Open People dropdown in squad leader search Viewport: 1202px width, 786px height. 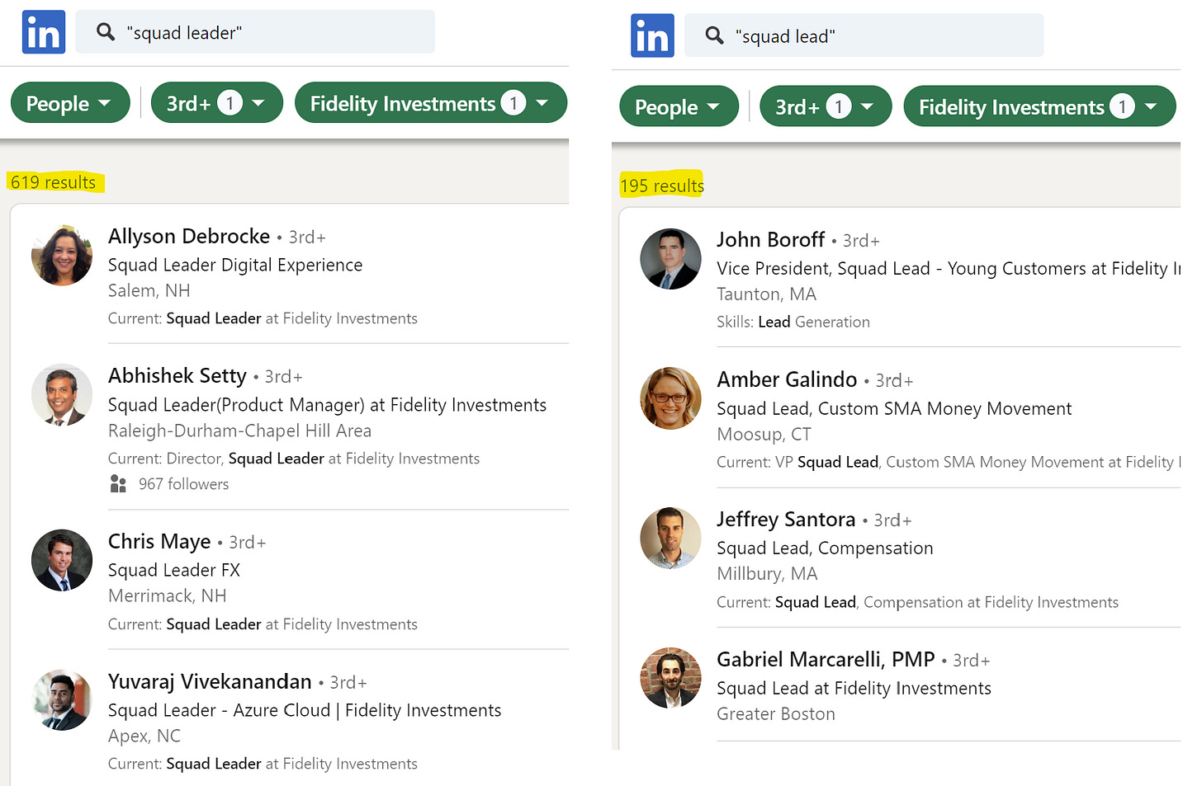[70, 103]
